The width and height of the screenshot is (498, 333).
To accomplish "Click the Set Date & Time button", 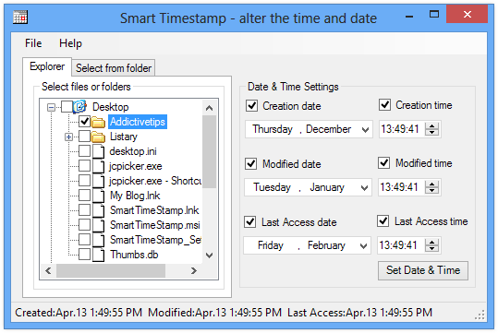I will pyautogui.click(x=423, y=270).
